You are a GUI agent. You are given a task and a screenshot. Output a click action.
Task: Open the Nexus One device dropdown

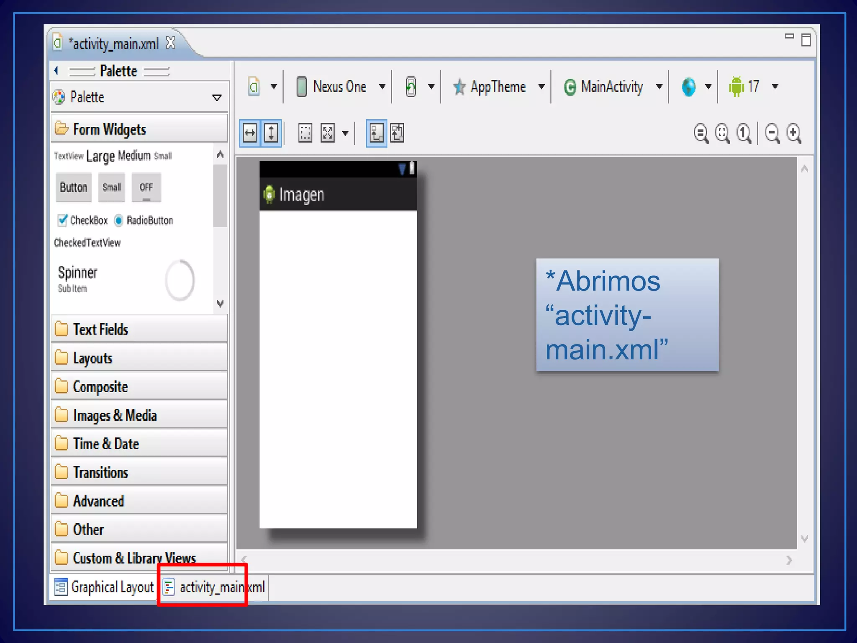tap(382, 87)
